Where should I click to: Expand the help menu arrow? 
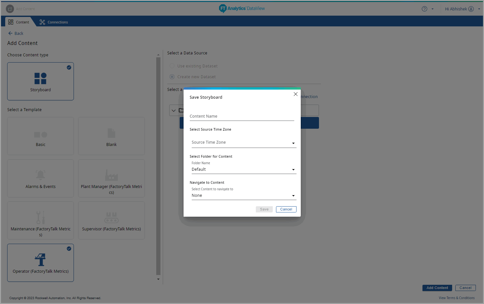(433, 9)
